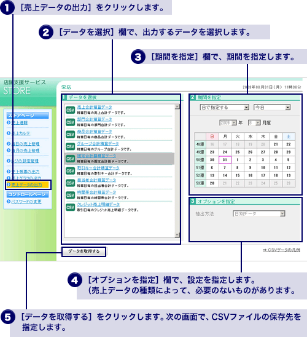Click the CSV icon for グループ合計精算データ
The height and width of the screenshot is (337, 307).
pos(70,146)
